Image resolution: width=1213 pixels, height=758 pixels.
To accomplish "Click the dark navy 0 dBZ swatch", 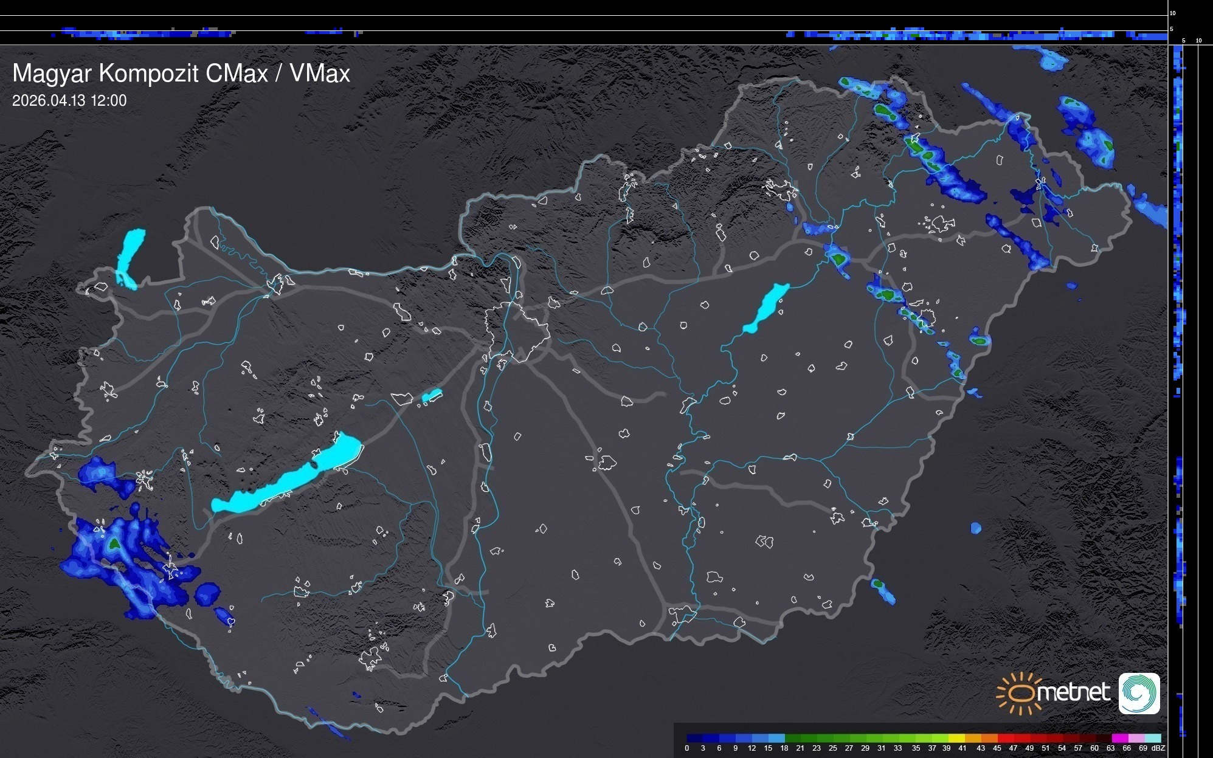I will 695,739.
